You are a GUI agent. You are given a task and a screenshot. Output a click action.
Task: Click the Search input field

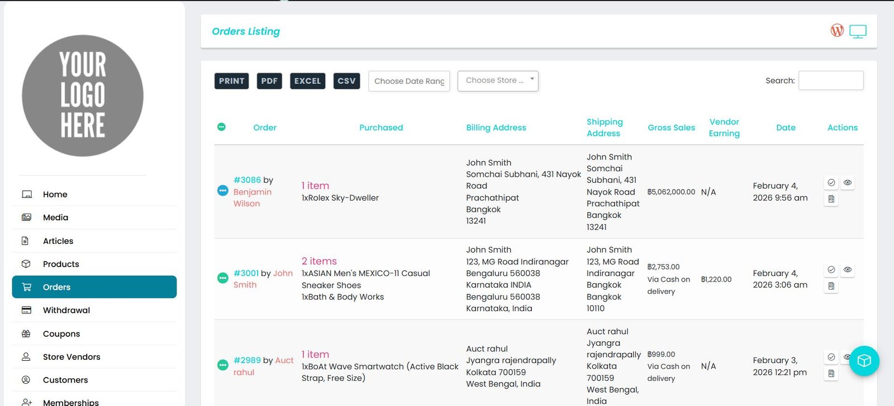point(830,80)
